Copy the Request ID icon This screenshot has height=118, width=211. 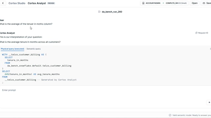tap(196, 33)
